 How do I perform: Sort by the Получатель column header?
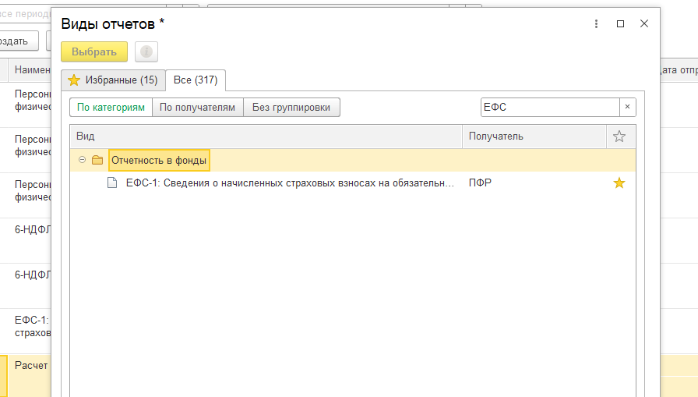534,136
